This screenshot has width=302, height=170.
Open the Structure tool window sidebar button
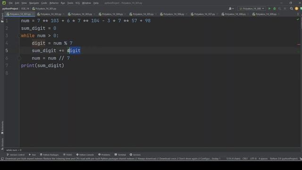pyautogui.click(x=2, y=144)
